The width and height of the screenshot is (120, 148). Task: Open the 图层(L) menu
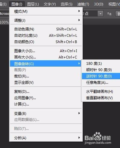pyautogui.click(x=33, y=4)
